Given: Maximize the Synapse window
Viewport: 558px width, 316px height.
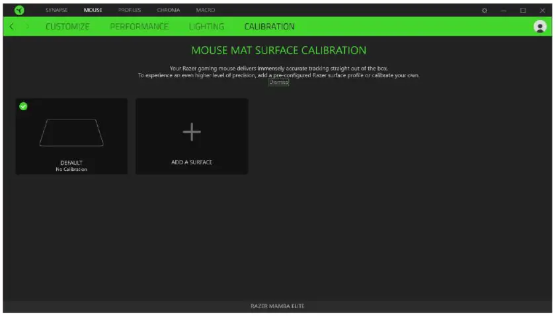Looking at the screenshot, I should coord(523,11).
